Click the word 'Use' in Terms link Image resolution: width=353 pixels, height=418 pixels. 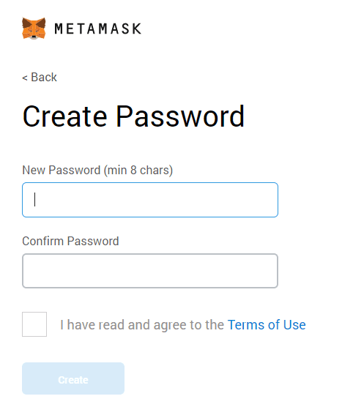294,325
